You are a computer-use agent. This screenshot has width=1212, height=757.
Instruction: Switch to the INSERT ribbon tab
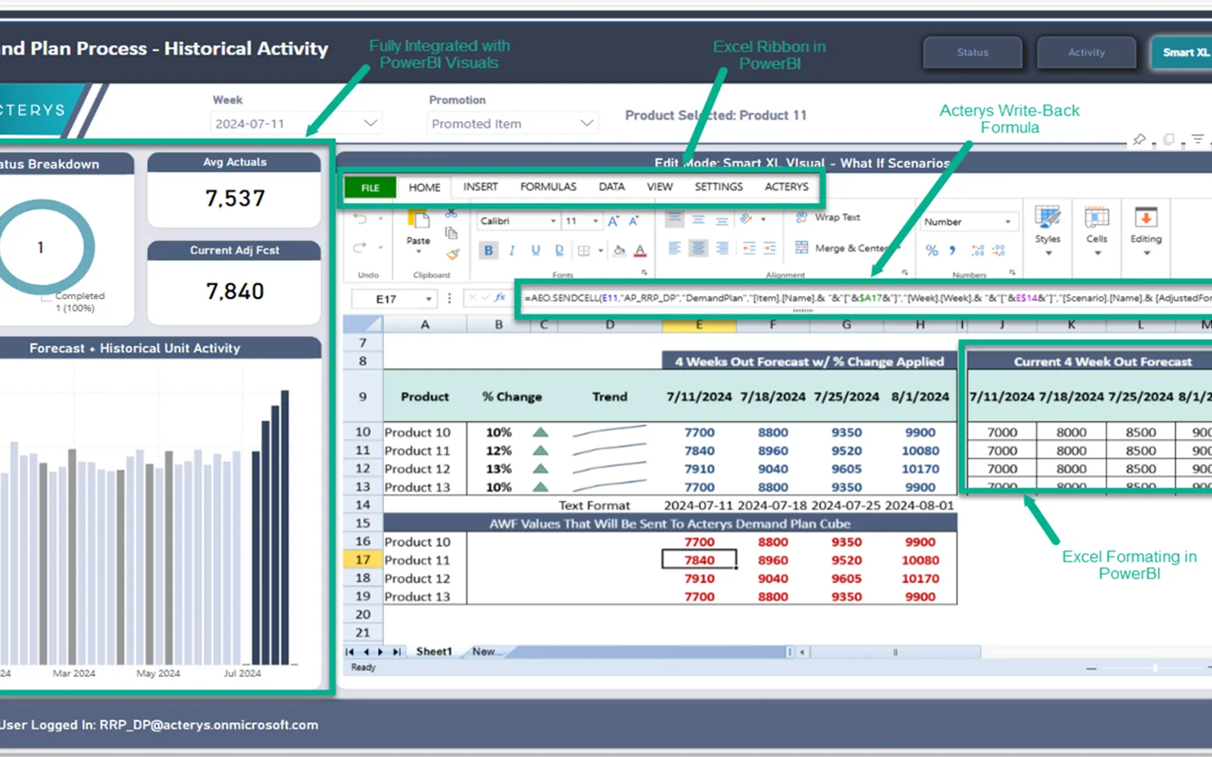pos(481,187)
